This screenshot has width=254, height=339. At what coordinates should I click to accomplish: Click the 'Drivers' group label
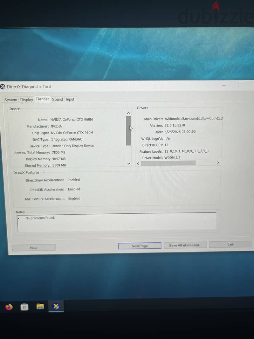click(x=143, y=108)
